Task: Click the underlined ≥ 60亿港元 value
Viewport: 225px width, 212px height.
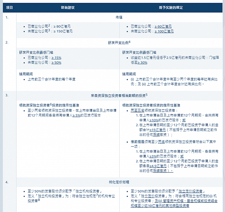Action: click(163, 27)
